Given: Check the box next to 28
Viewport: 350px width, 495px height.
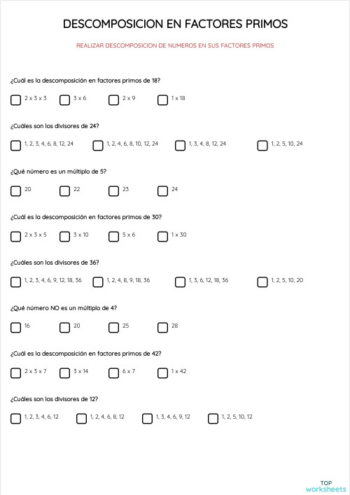Looking at the screenshot, I should pos(162,328).
